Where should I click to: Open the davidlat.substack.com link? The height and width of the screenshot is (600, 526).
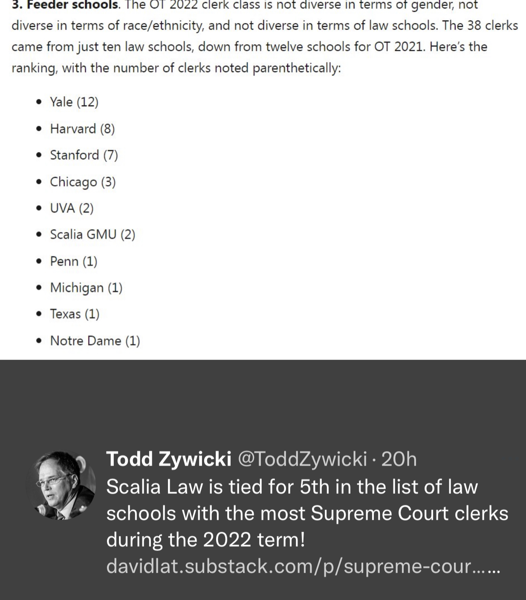tap(303, 566)
